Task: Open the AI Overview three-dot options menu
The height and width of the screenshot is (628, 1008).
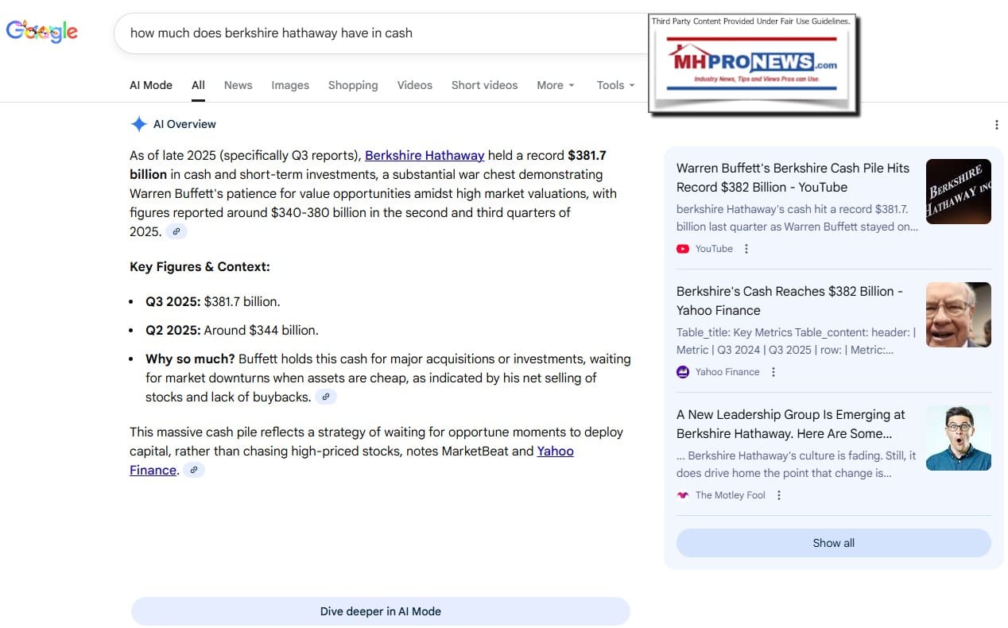Action: (996, 125)
